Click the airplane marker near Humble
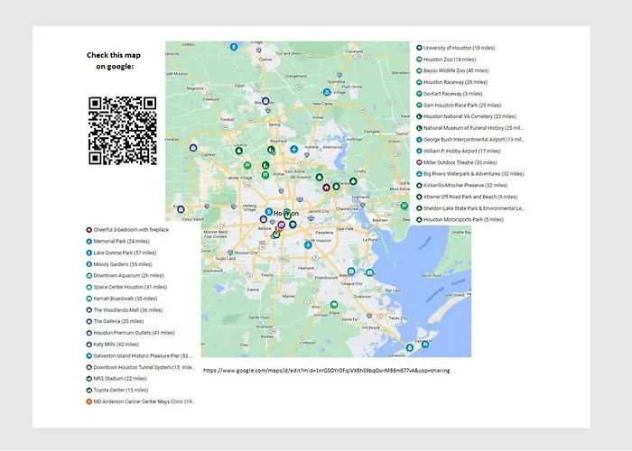632x451 pixels. click(x=294, y=150)
